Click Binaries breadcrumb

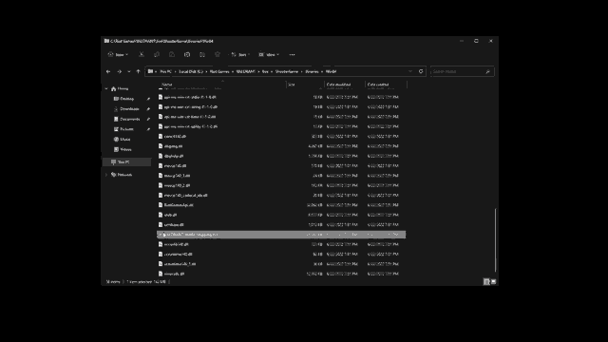(312, 72)
